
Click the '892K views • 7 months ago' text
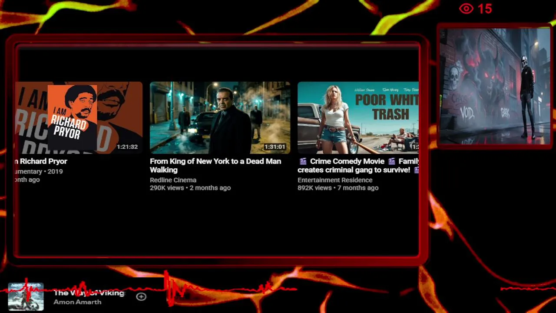pyautogui.click(x=338, y=188)
